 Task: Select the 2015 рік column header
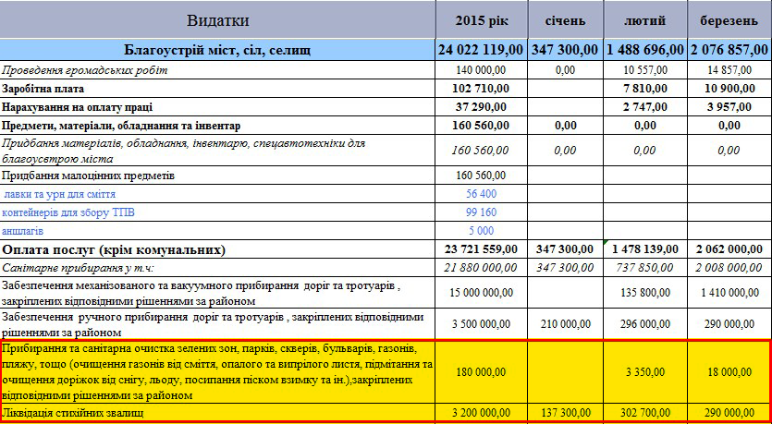tap(482, 20)
